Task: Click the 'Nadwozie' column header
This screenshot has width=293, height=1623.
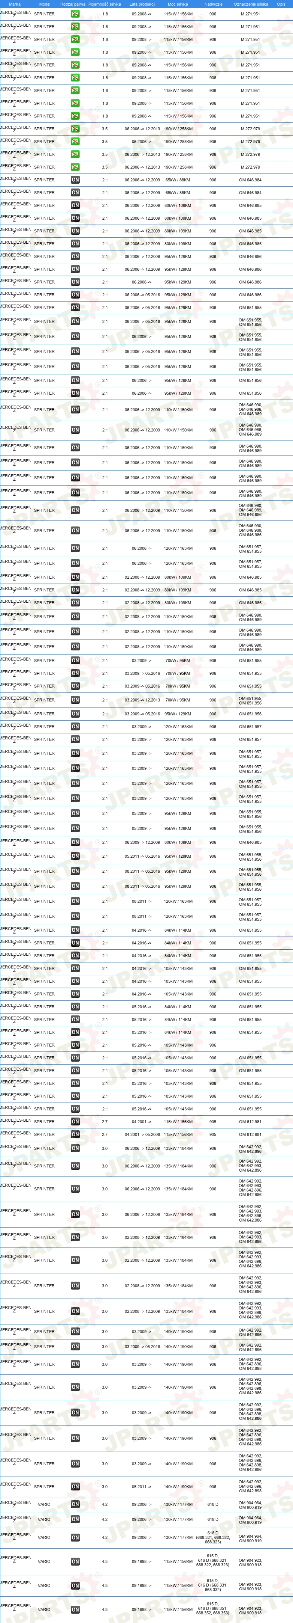Action: point(213,4)
